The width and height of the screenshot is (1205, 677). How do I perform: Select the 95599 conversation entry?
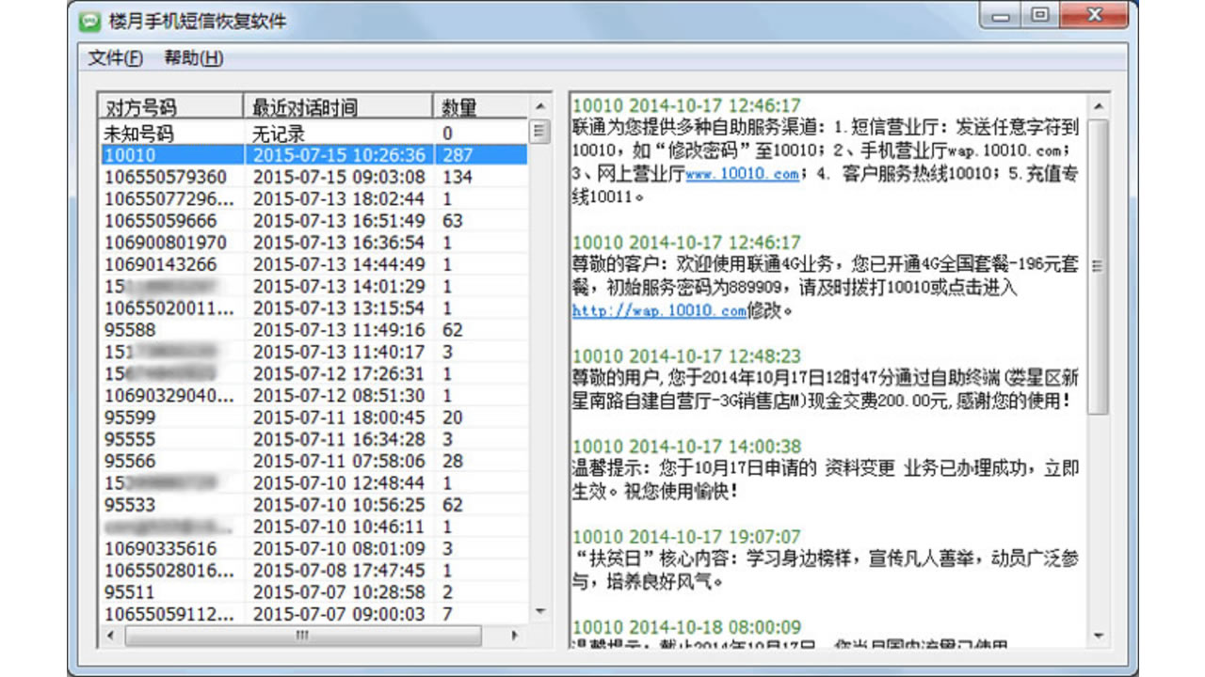[160, 417]
